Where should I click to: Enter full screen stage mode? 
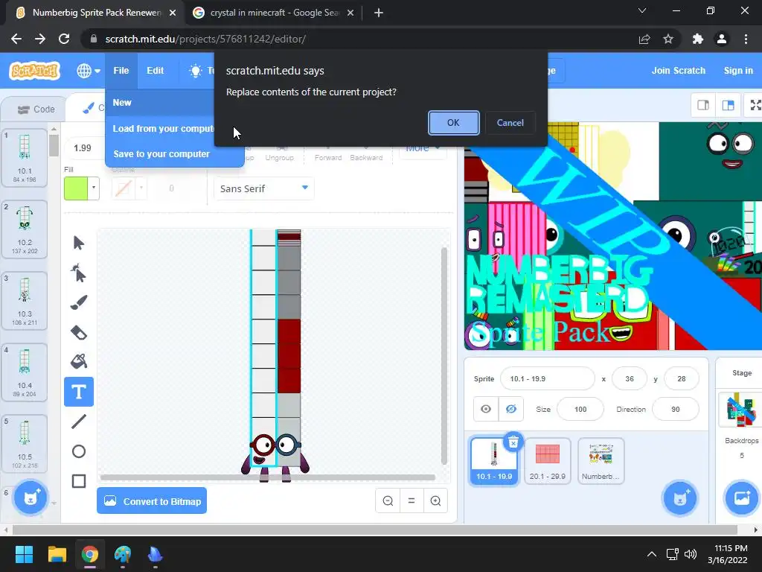[x=755, y=105]
